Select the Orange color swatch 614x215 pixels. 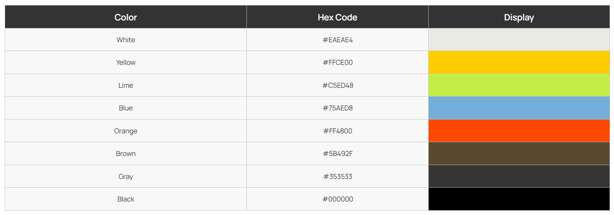point(519,131)
